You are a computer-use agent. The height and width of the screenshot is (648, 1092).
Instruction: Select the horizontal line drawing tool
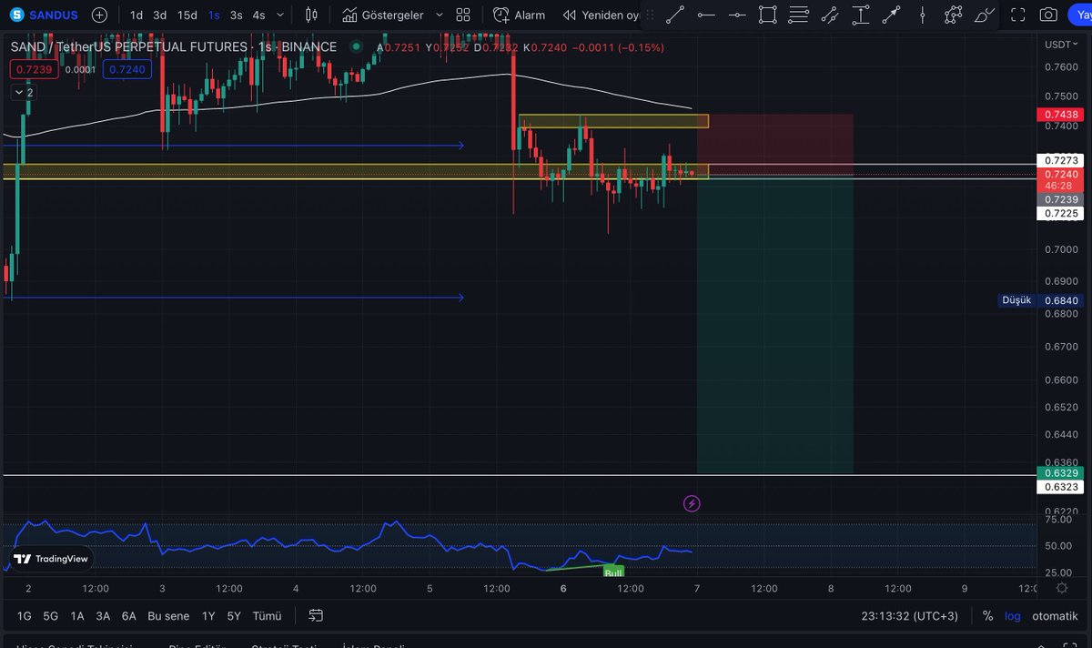pyautogui.click(x=706, y=15)
